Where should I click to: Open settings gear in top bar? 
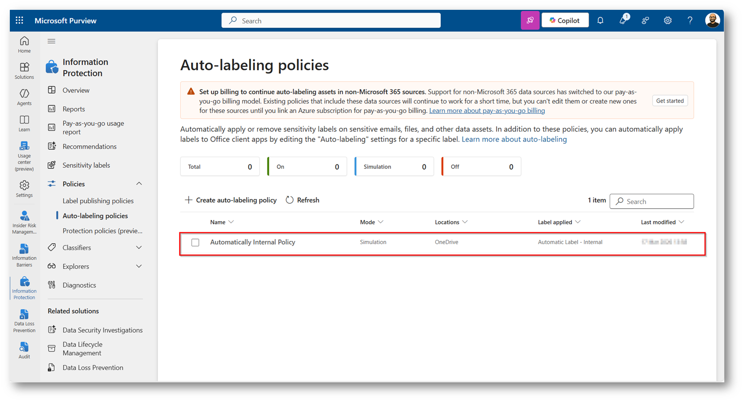click(x=668, y=21)
